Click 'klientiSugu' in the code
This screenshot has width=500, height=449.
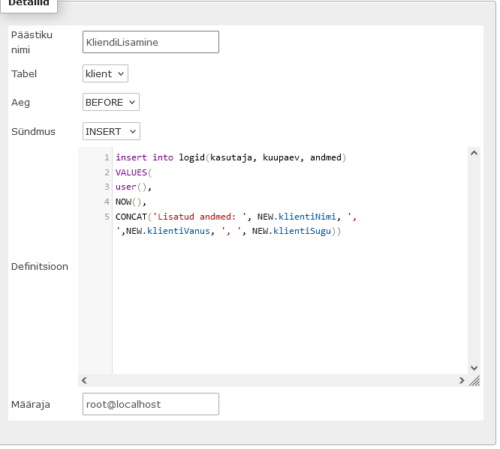303,231
